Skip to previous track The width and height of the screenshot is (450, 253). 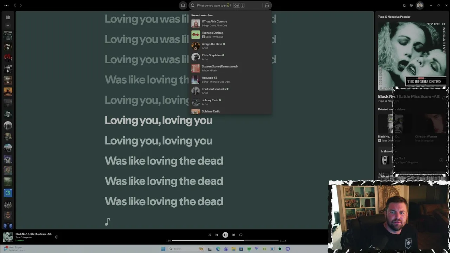click(217, 235)
